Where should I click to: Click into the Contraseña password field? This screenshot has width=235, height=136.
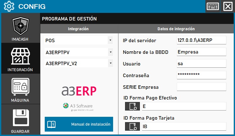(x=201, y=75)
